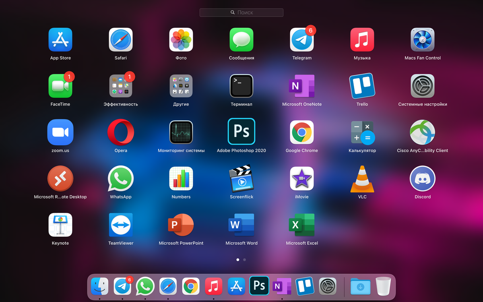Open Discord app
The image size is (483, 302).
(x=423, y=179)
